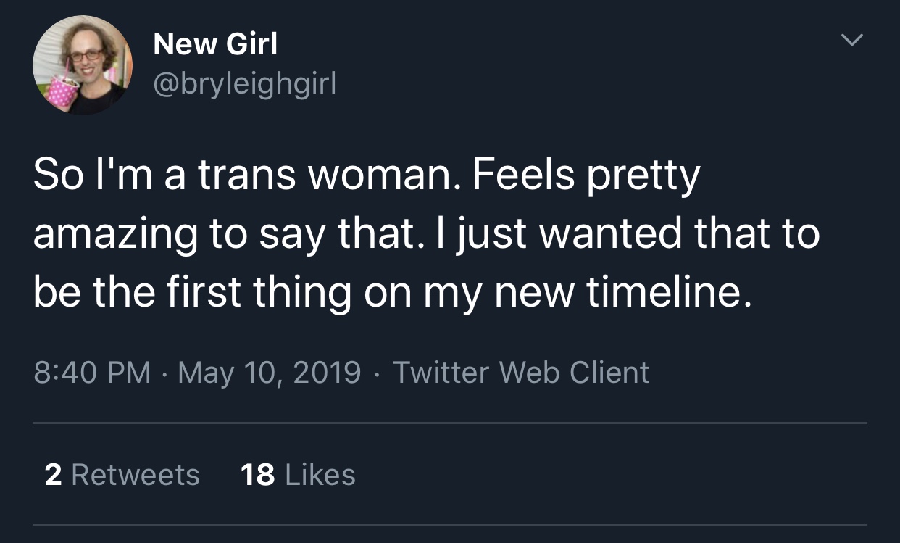
Task: Open the @bryleighgirl handle link
Action: (x=244, y=86)
